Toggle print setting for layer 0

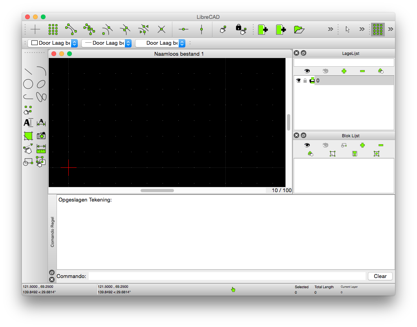coord(312,80)
